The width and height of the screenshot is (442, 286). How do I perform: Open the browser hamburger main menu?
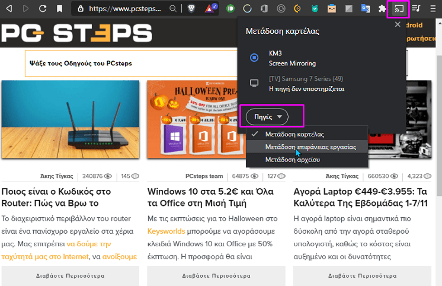point(433,9)
